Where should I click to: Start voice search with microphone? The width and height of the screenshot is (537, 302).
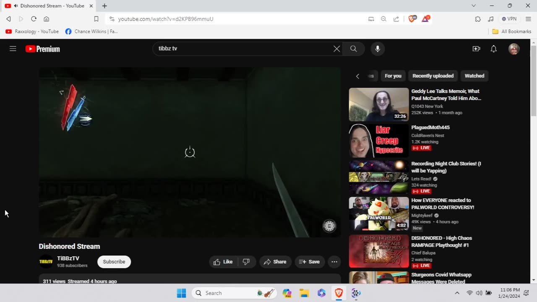[x=378, y=49]
